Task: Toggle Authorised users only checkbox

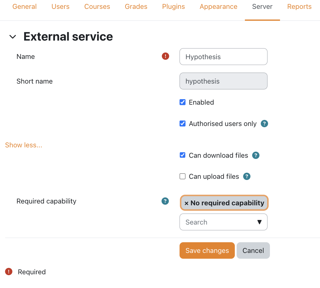Action: pos(183,124)
